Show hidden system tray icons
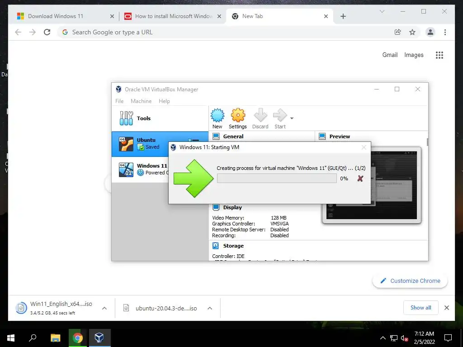Screen dimensions: 463x347 pyautogui.click(x=383, y=338)
